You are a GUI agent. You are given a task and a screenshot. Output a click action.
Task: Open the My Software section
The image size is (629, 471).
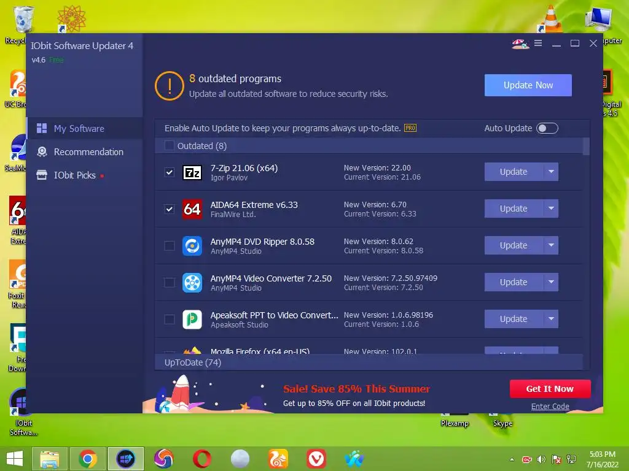(85, 129)
